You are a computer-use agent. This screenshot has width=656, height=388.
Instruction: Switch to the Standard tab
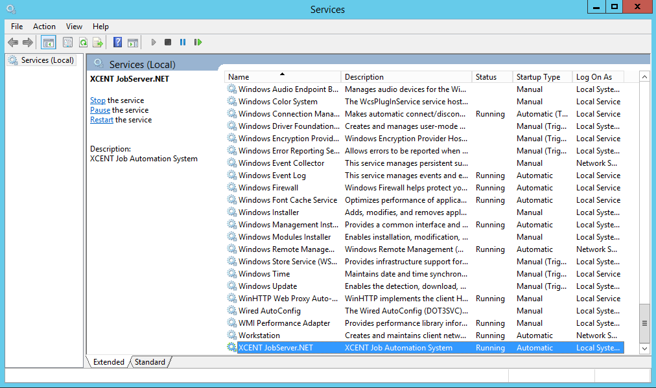[150, 362]
